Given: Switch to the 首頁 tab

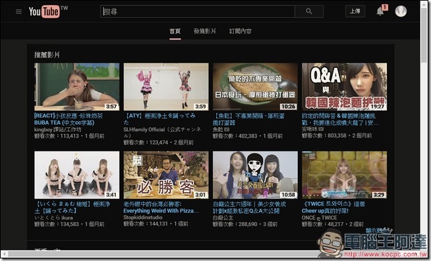Looking at the screenshot, I should 175,31.
